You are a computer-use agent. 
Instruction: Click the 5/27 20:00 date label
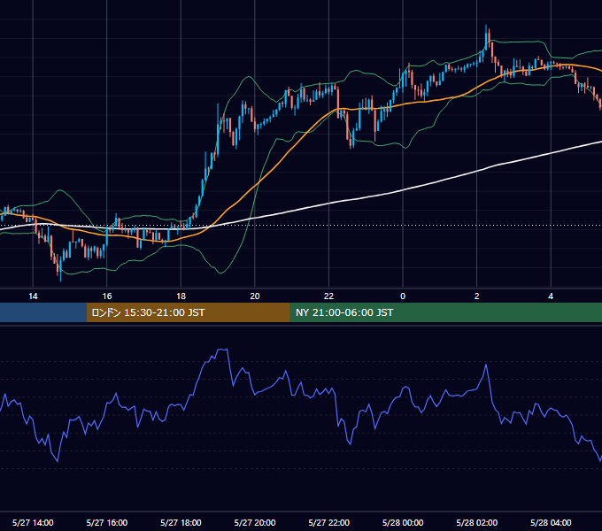[255, 522]
